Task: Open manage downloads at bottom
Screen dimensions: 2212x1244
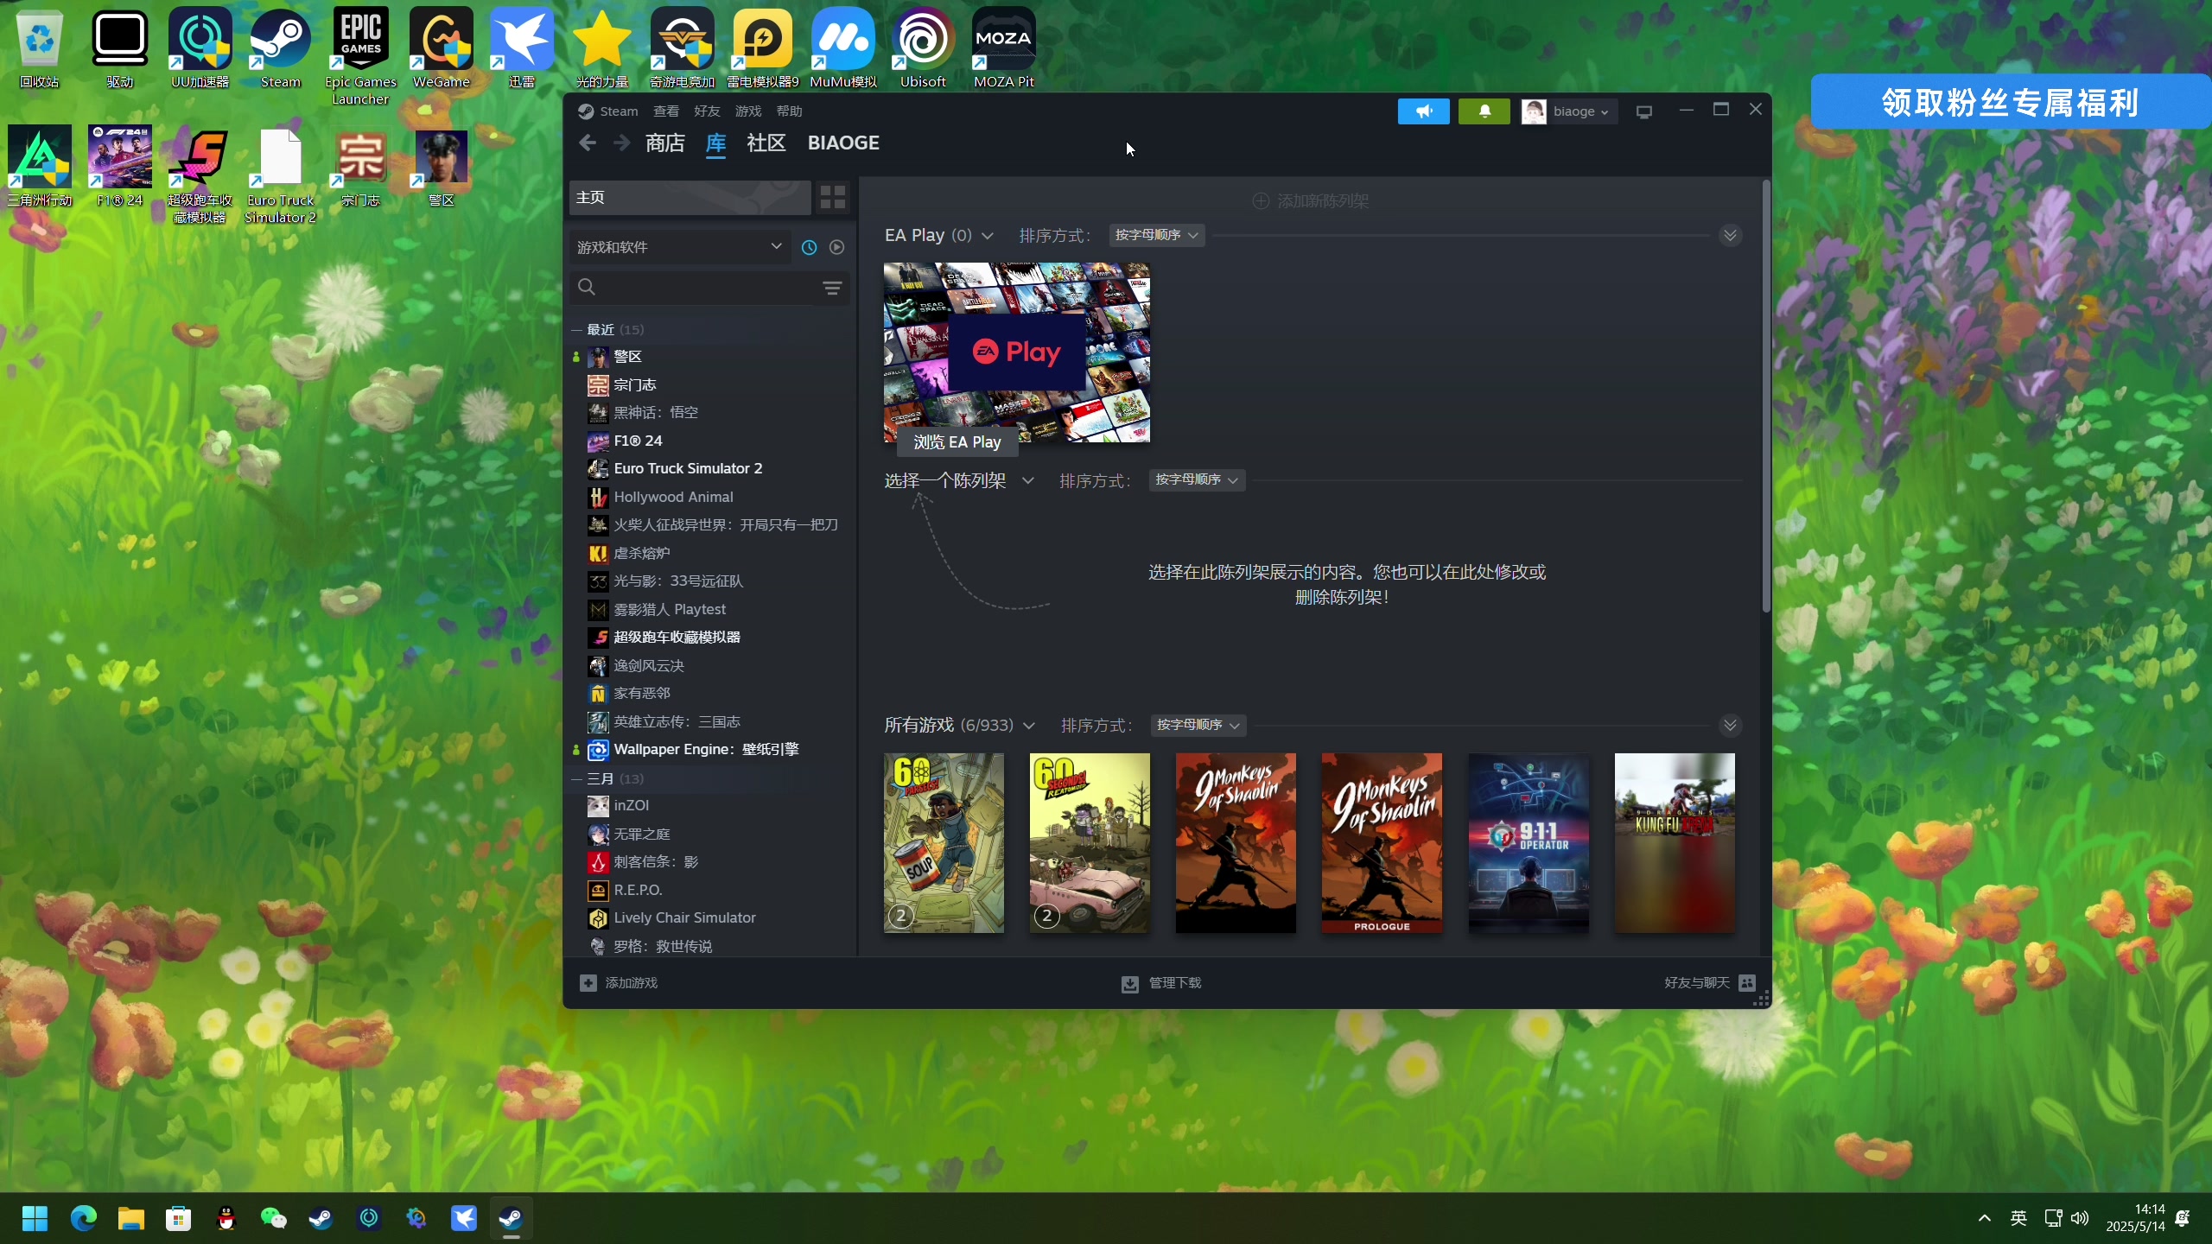Action: (x=1160, y=983)
